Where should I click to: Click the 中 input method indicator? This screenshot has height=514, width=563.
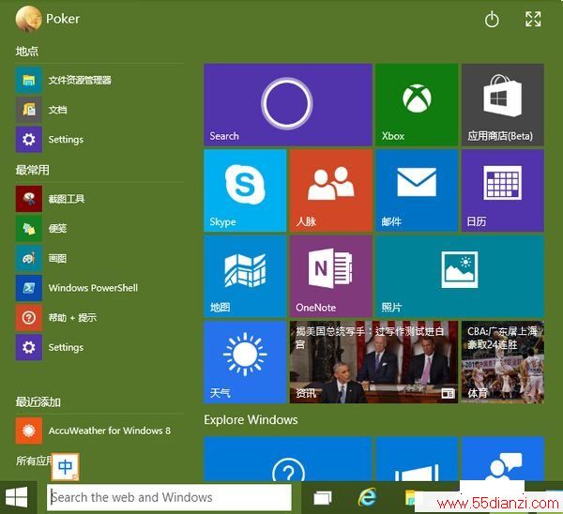coord(65,466)
